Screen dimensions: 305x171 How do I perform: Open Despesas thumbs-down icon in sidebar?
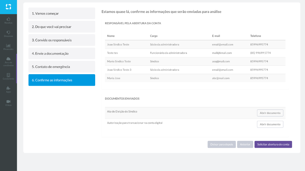coord(8,32)
